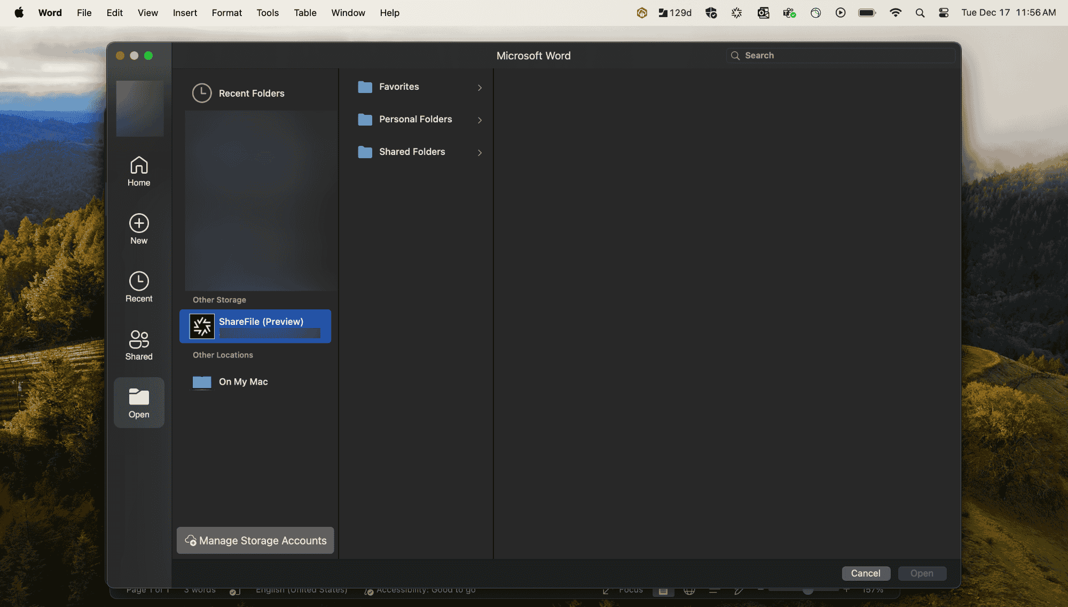
Task: Open the Apple menu
Action: pos(19,13)
